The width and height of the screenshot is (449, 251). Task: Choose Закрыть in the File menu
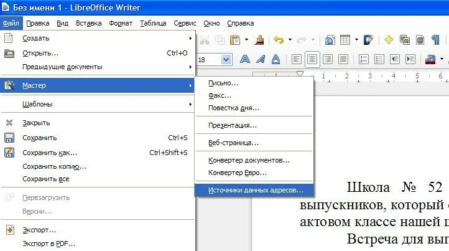click(98, 123)
